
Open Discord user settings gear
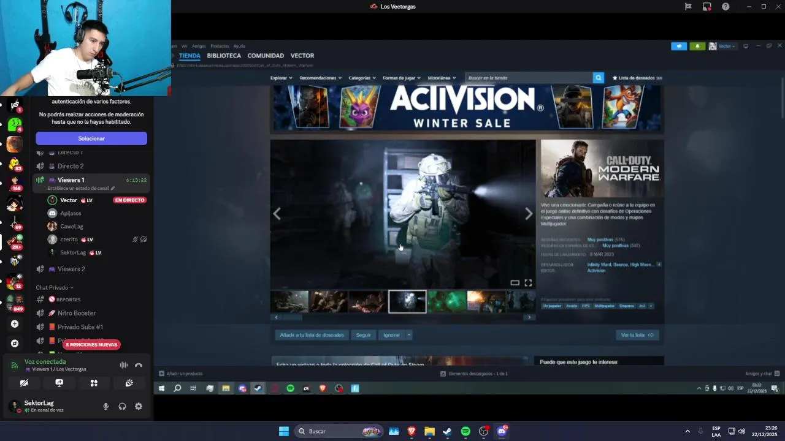[x=139, y=406]
